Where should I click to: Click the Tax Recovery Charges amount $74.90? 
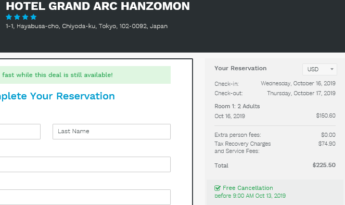click(x=327, y=144)
